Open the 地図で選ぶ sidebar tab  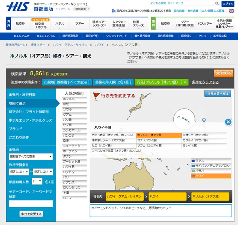coord(30,103)
